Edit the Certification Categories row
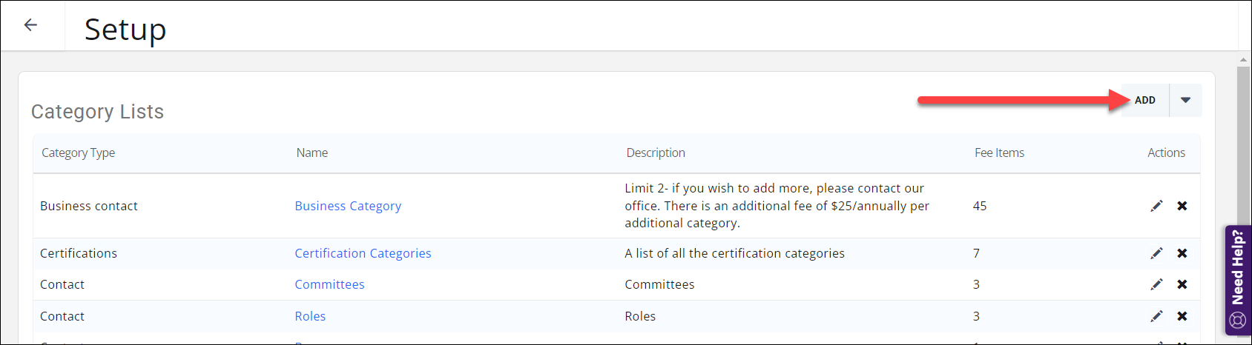This screenshot has width=1252, height=345. click(1156, 253)
